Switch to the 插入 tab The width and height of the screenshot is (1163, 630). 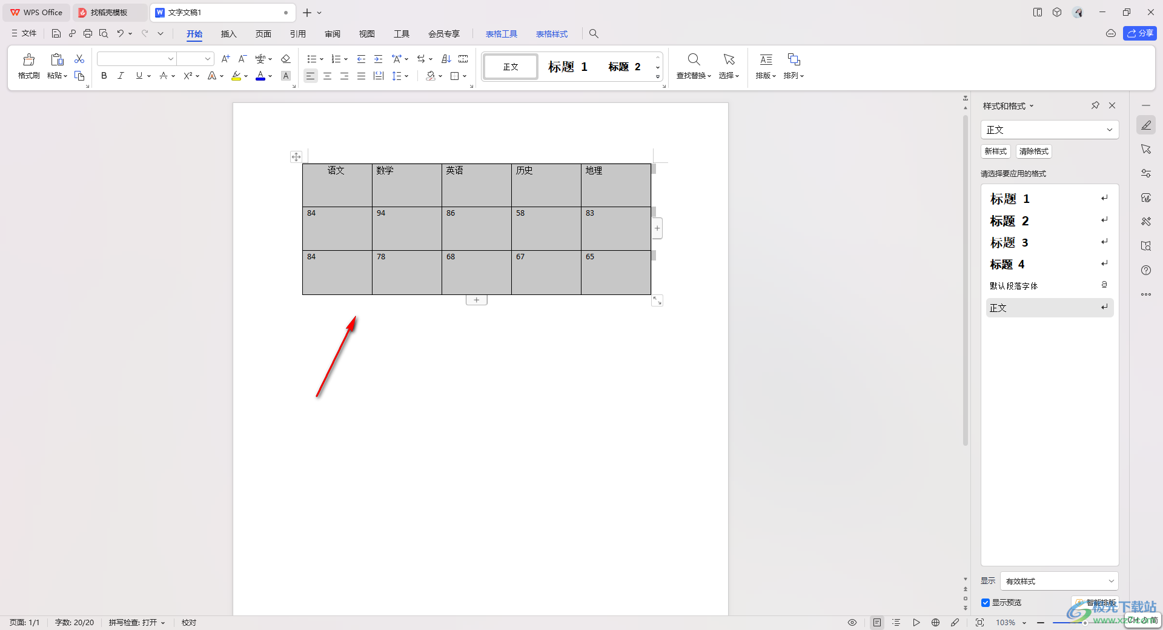[228, 34]
